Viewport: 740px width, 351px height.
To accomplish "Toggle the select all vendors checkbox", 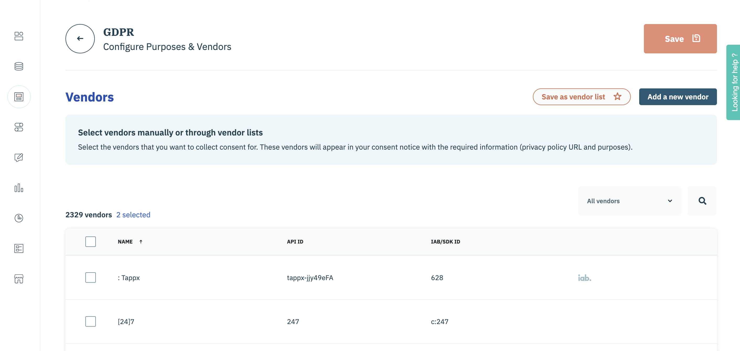I will point(91,242).
